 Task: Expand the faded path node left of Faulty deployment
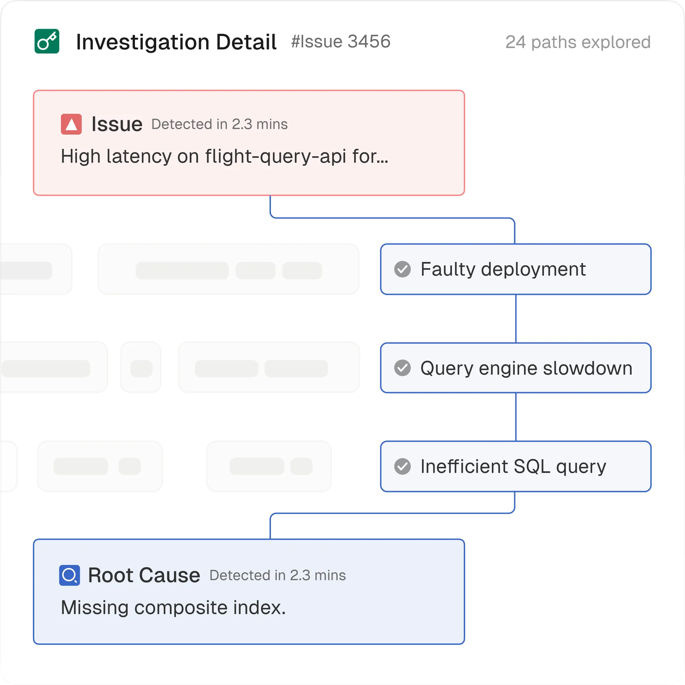tap(229, 270)
